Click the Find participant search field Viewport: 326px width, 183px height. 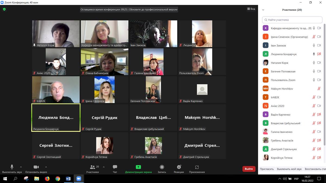[x=292, y=20]
